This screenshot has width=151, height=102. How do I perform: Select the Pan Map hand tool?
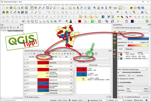(32, 8)
